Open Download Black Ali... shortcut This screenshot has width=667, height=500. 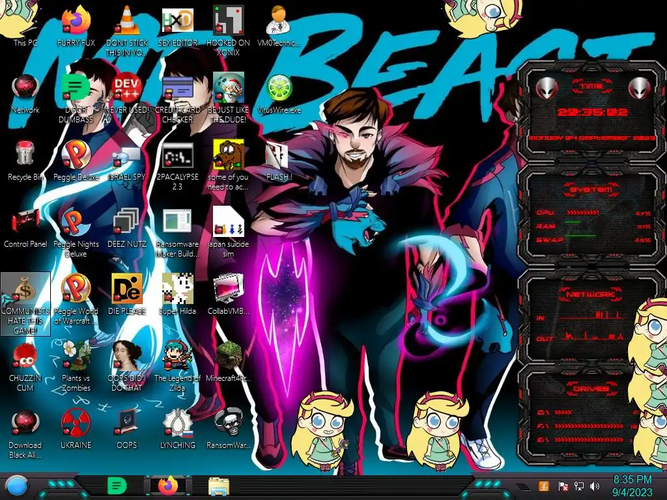pyautogui.click(x=25, y=423)
